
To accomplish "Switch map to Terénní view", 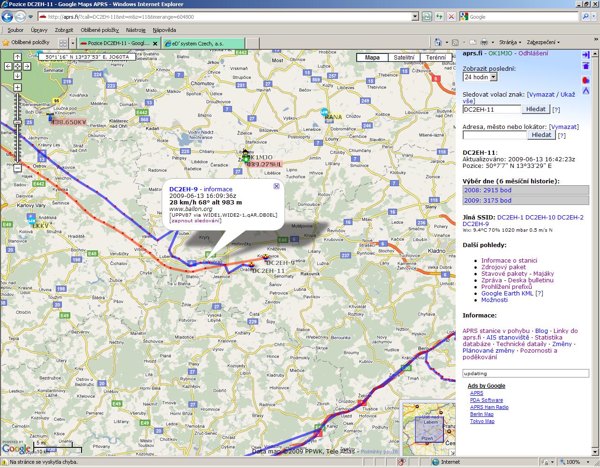I will [436, 58].
